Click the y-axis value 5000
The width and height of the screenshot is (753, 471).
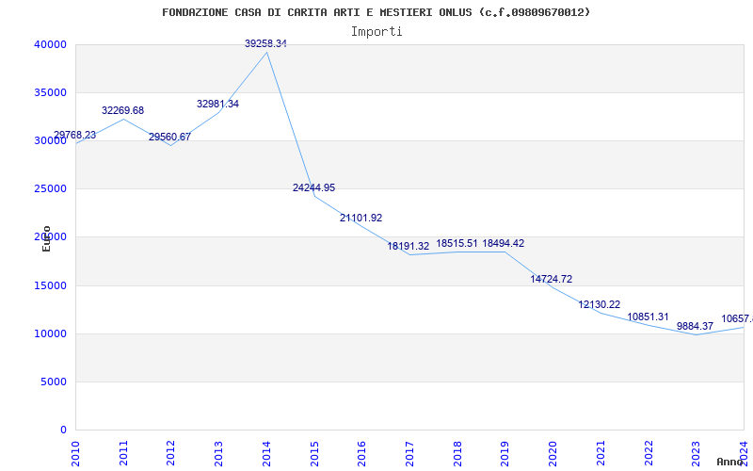[x=54, y=382]
